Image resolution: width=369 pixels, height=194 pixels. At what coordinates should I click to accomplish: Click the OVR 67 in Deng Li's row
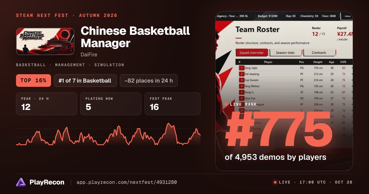point(343,92)
